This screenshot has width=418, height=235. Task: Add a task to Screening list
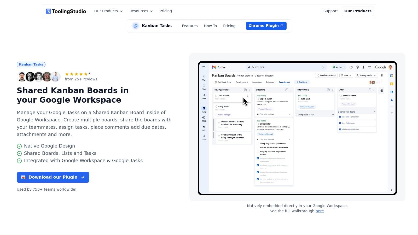(x=287, y=90)
